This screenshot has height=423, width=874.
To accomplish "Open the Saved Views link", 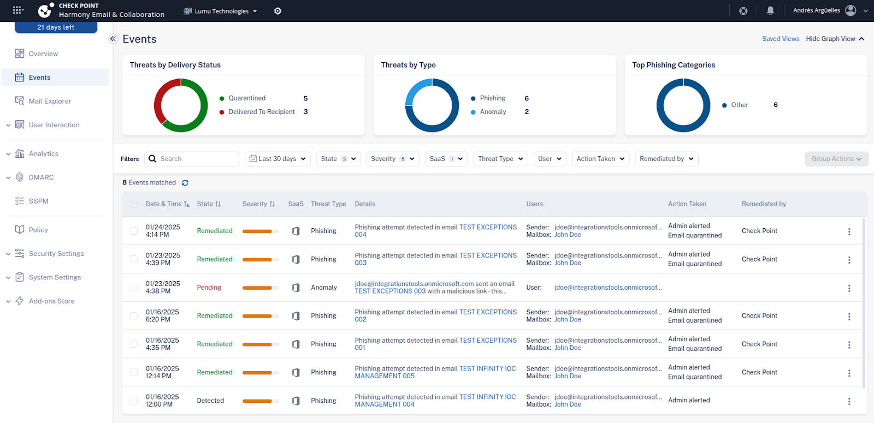I will coord(781,39).
